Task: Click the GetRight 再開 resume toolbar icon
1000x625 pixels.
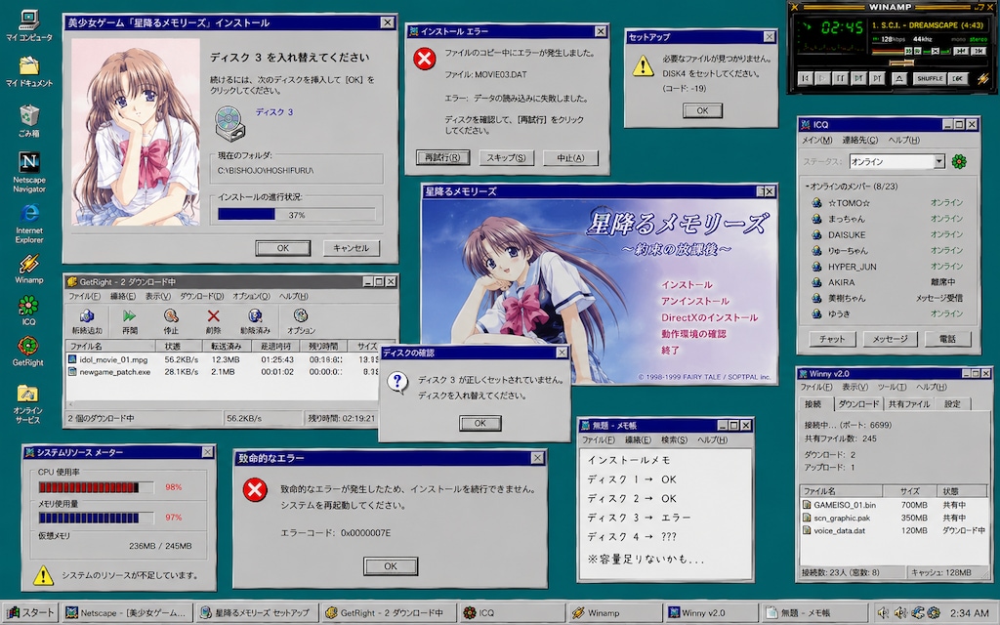Action: tap(130, 316)
